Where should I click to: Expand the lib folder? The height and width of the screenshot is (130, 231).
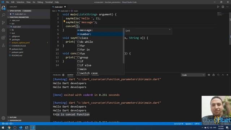click(13, 30)
